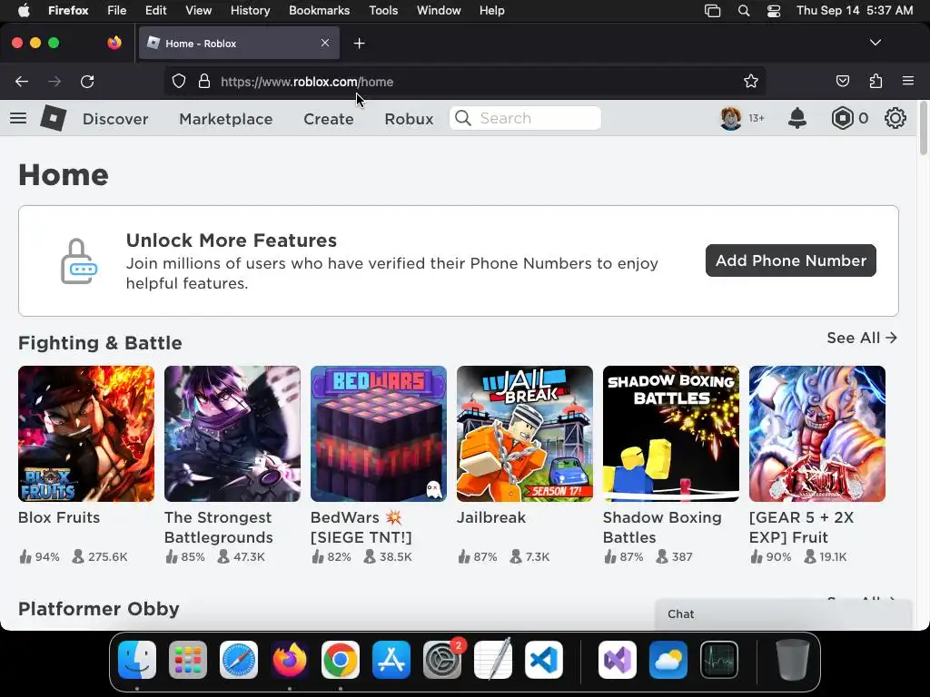Click the search magnifier icon in Roblox
This screenshot has width=930, height=697.
463,119
